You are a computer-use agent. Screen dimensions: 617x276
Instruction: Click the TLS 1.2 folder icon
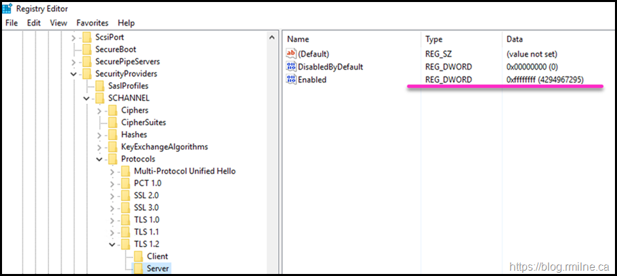pos(125,244)
